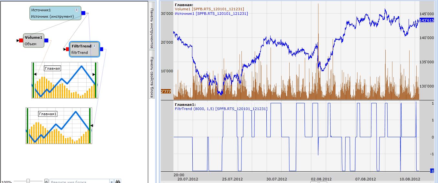The width and height of the screenshot is (438, 183).
Task: Click the 10.08.2012 date label
Action: tap(410, 179)
